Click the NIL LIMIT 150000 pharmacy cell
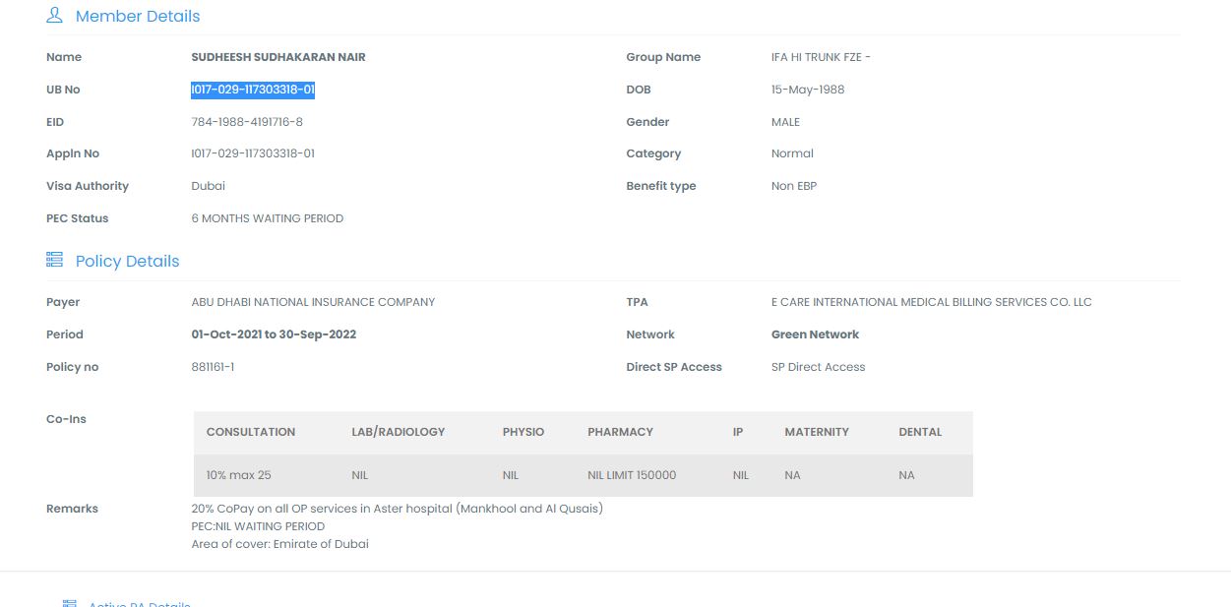The height and width of the screenshot is (607, 1231). [632, 475]
